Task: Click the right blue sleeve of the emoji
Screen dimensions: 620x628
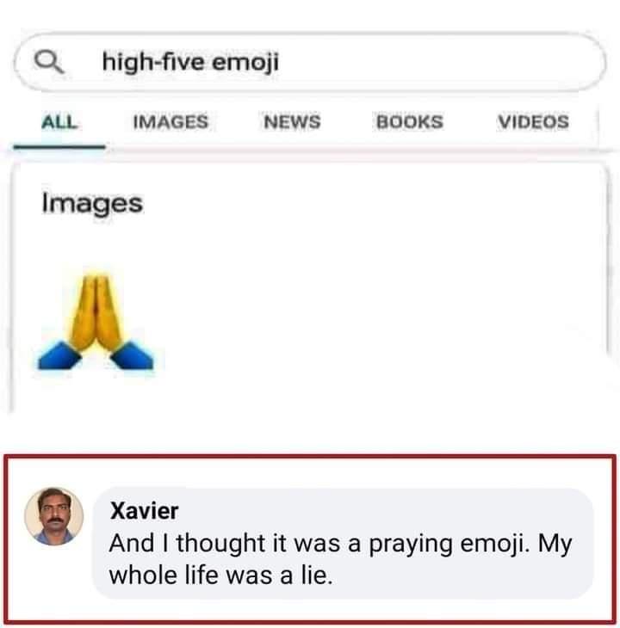Action: [134, 354]
